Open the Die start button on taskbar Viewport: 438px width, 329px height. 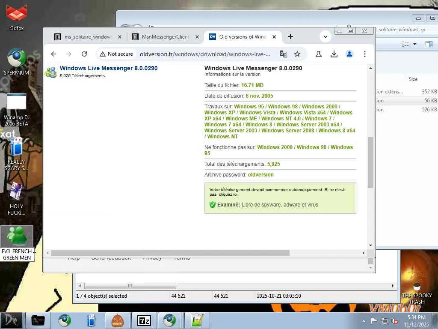tap(11, 320)
